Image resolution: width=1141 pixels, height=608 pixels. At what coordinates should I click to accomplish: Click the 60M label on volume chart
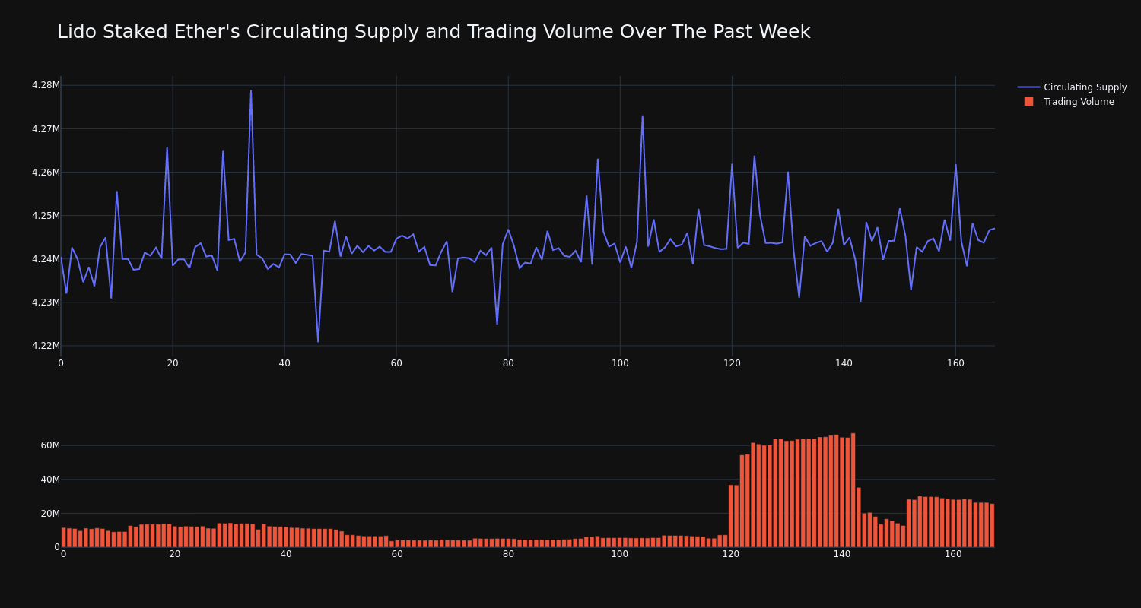pyautogui.click(x=50, y=445)
